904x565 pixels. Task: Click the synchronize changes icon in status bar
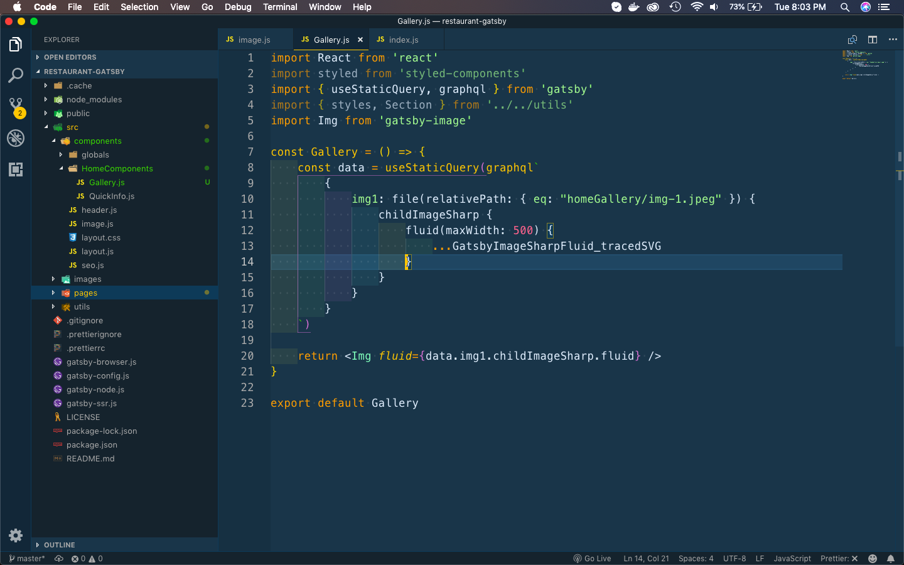tap(59, 559)
